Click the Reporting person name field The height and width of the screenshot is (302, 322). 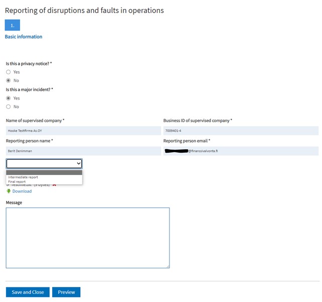[83, 151]
